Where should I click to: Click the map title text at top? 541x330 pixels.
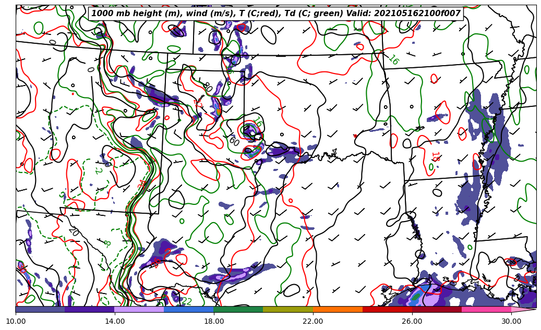(276, 14)
